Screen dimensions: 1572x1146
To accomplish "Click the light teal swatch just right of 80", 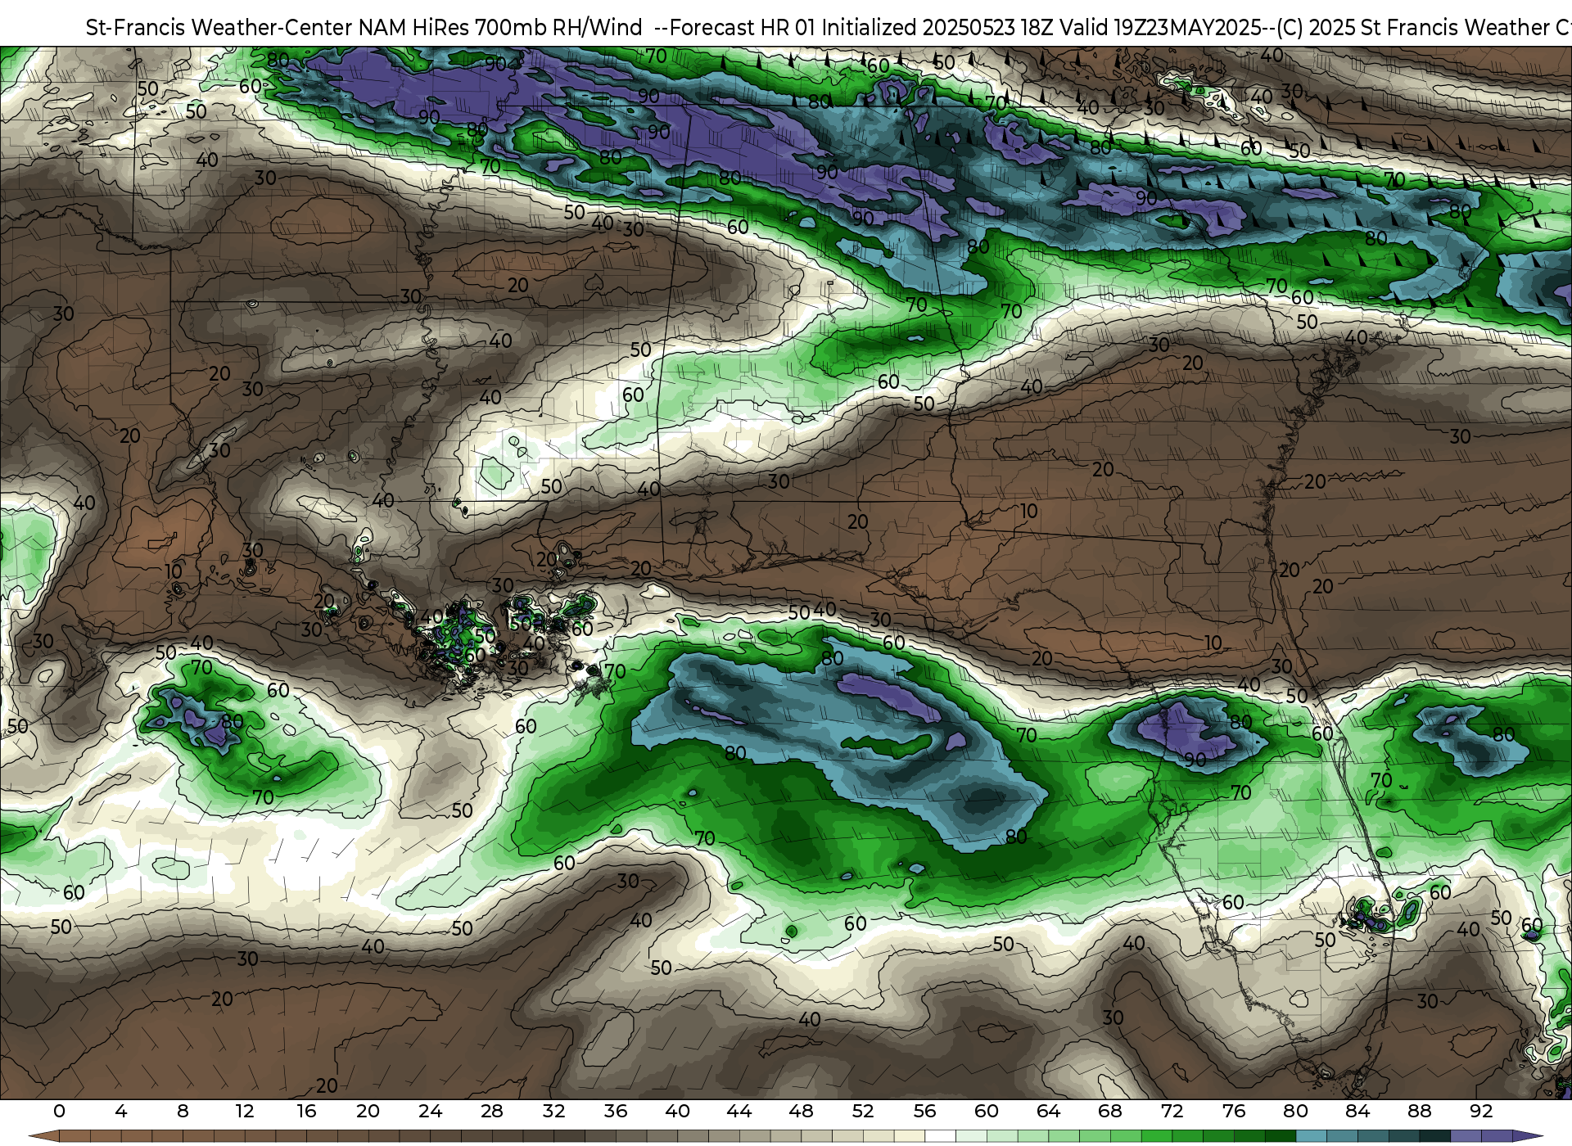I will tap(1311, 1137).
